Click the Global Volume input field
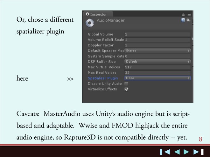 tap(157, 34)
